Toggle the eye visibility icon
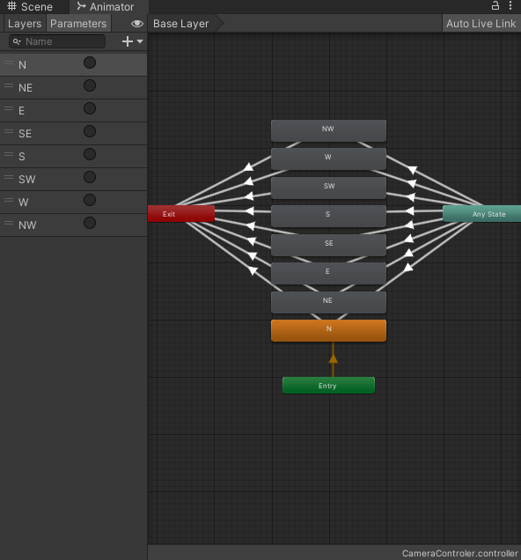521x560 pixels. point(137,24)
